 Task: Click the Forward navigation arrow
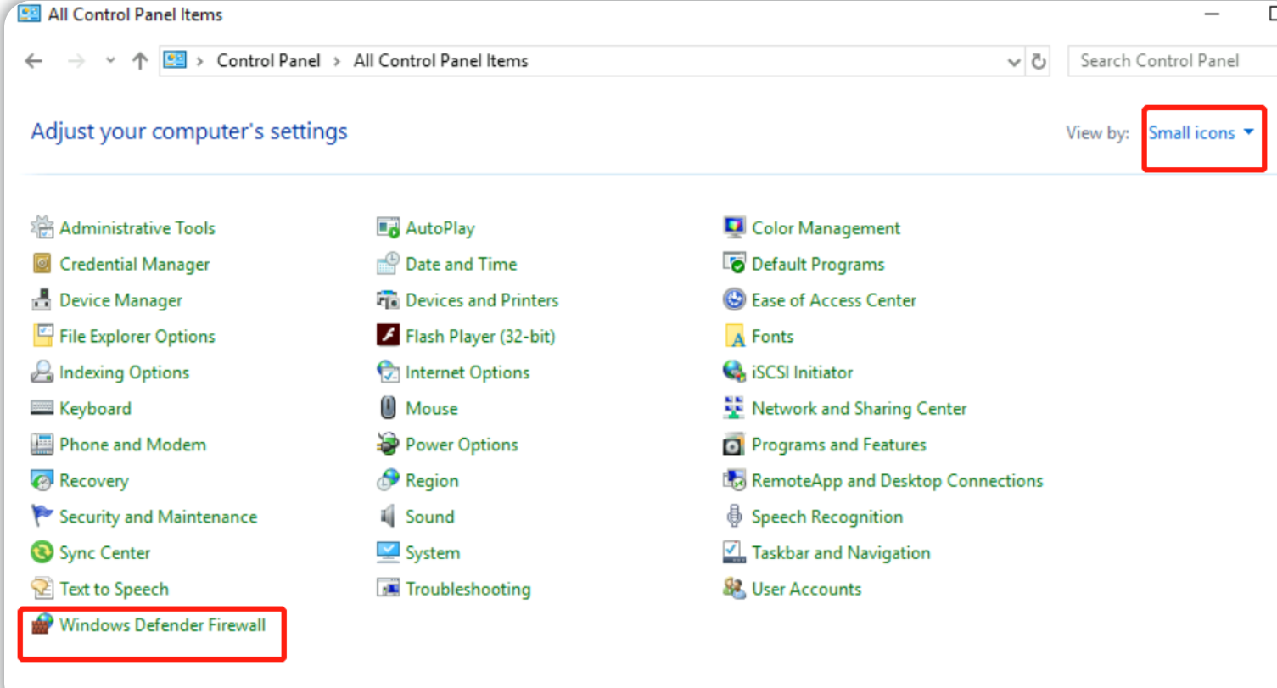76,61
